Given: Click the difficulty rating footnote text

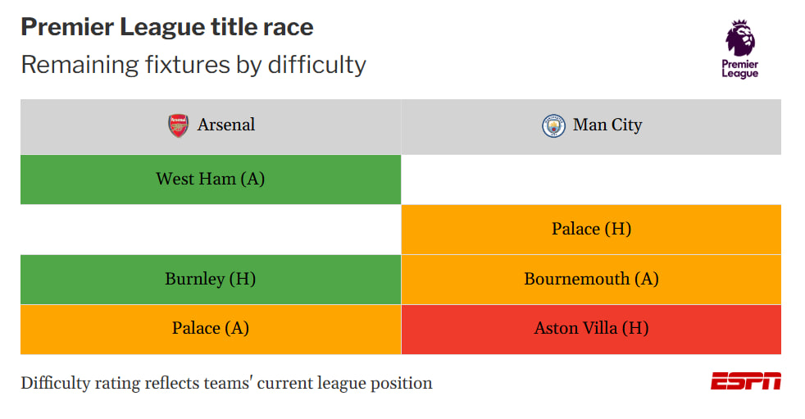Looking at the screenshot, I should [x=226, y=383].
